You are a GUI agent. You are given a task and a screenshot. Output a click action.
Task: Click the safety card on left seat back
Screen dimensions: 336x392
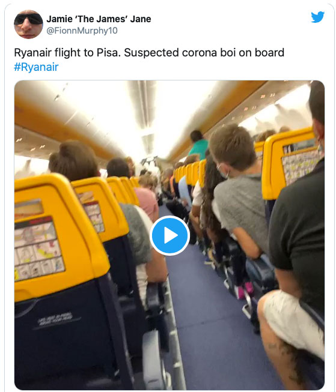click(x=39, y=249)
